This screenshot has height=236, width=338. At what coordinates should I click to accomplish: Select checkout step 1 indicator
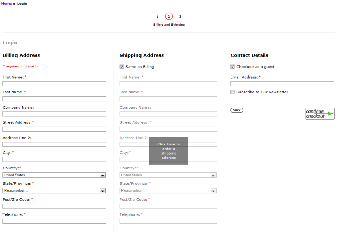[157, 16]
